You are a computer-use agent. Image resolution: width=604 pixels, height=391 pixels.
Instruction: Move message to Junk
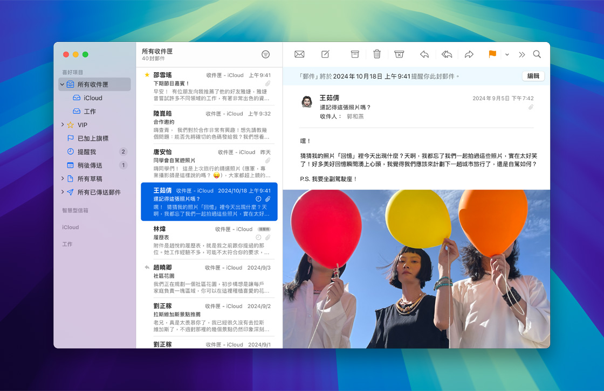[399, 54]
